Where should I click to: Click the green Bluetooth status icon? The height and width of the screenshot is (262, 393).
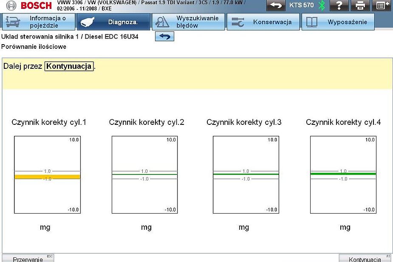322,6
